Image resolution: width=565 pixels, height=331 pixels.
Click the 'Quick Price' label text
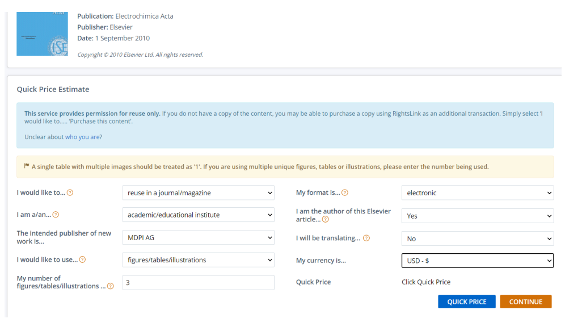coord(314,282)
